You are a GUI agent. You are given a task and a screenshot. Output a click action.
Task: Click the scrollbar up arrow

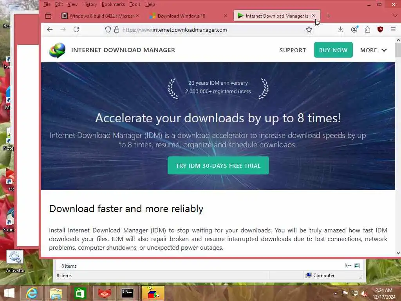[398, 40]
